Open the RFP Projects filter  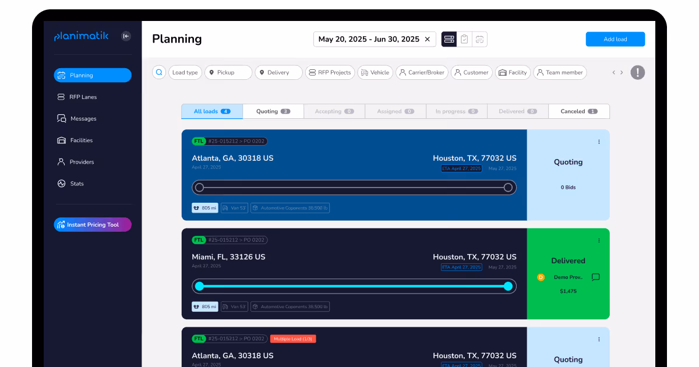click(x=330, y=72)
